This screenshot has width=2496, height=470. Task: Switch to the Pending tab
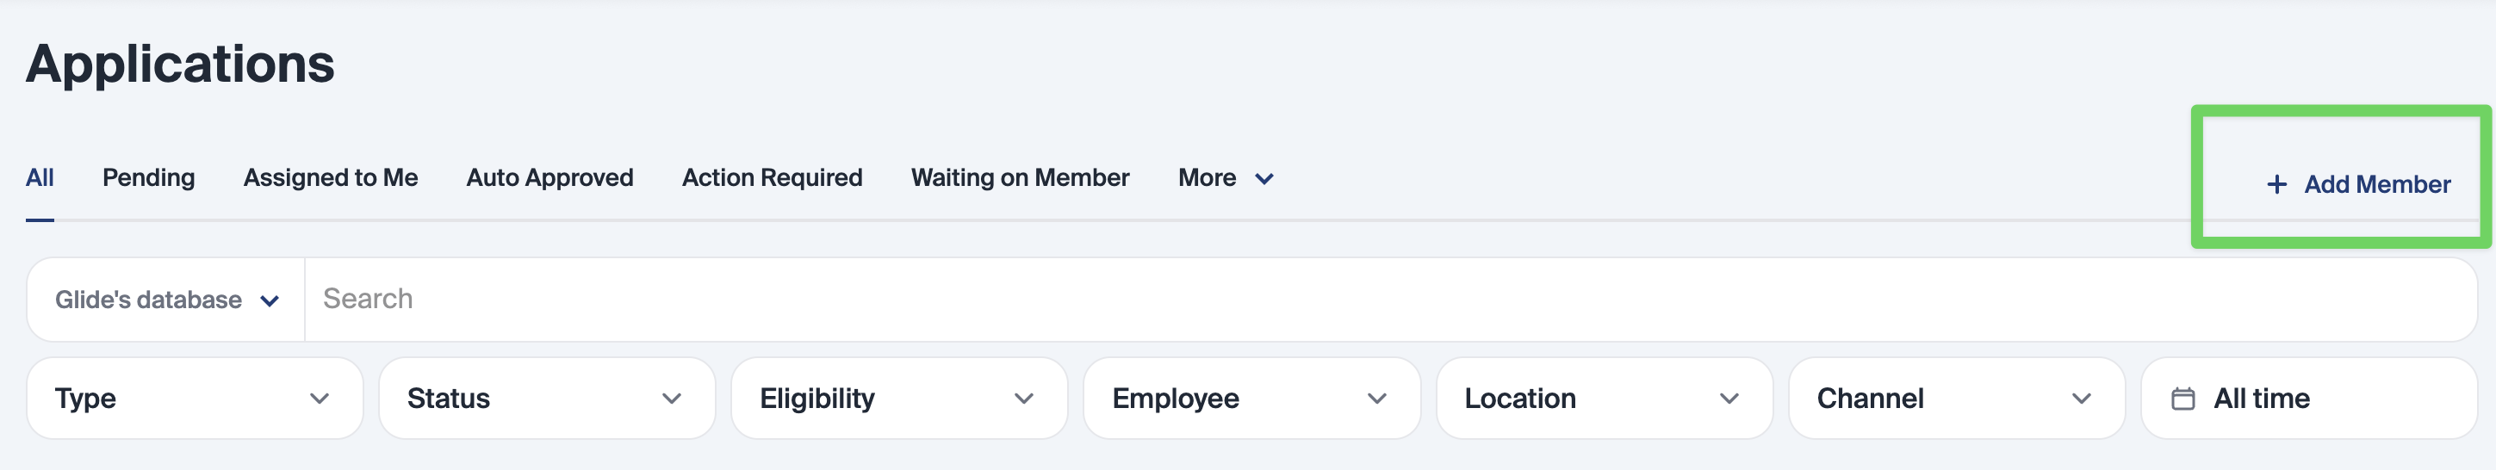[148, 178]
